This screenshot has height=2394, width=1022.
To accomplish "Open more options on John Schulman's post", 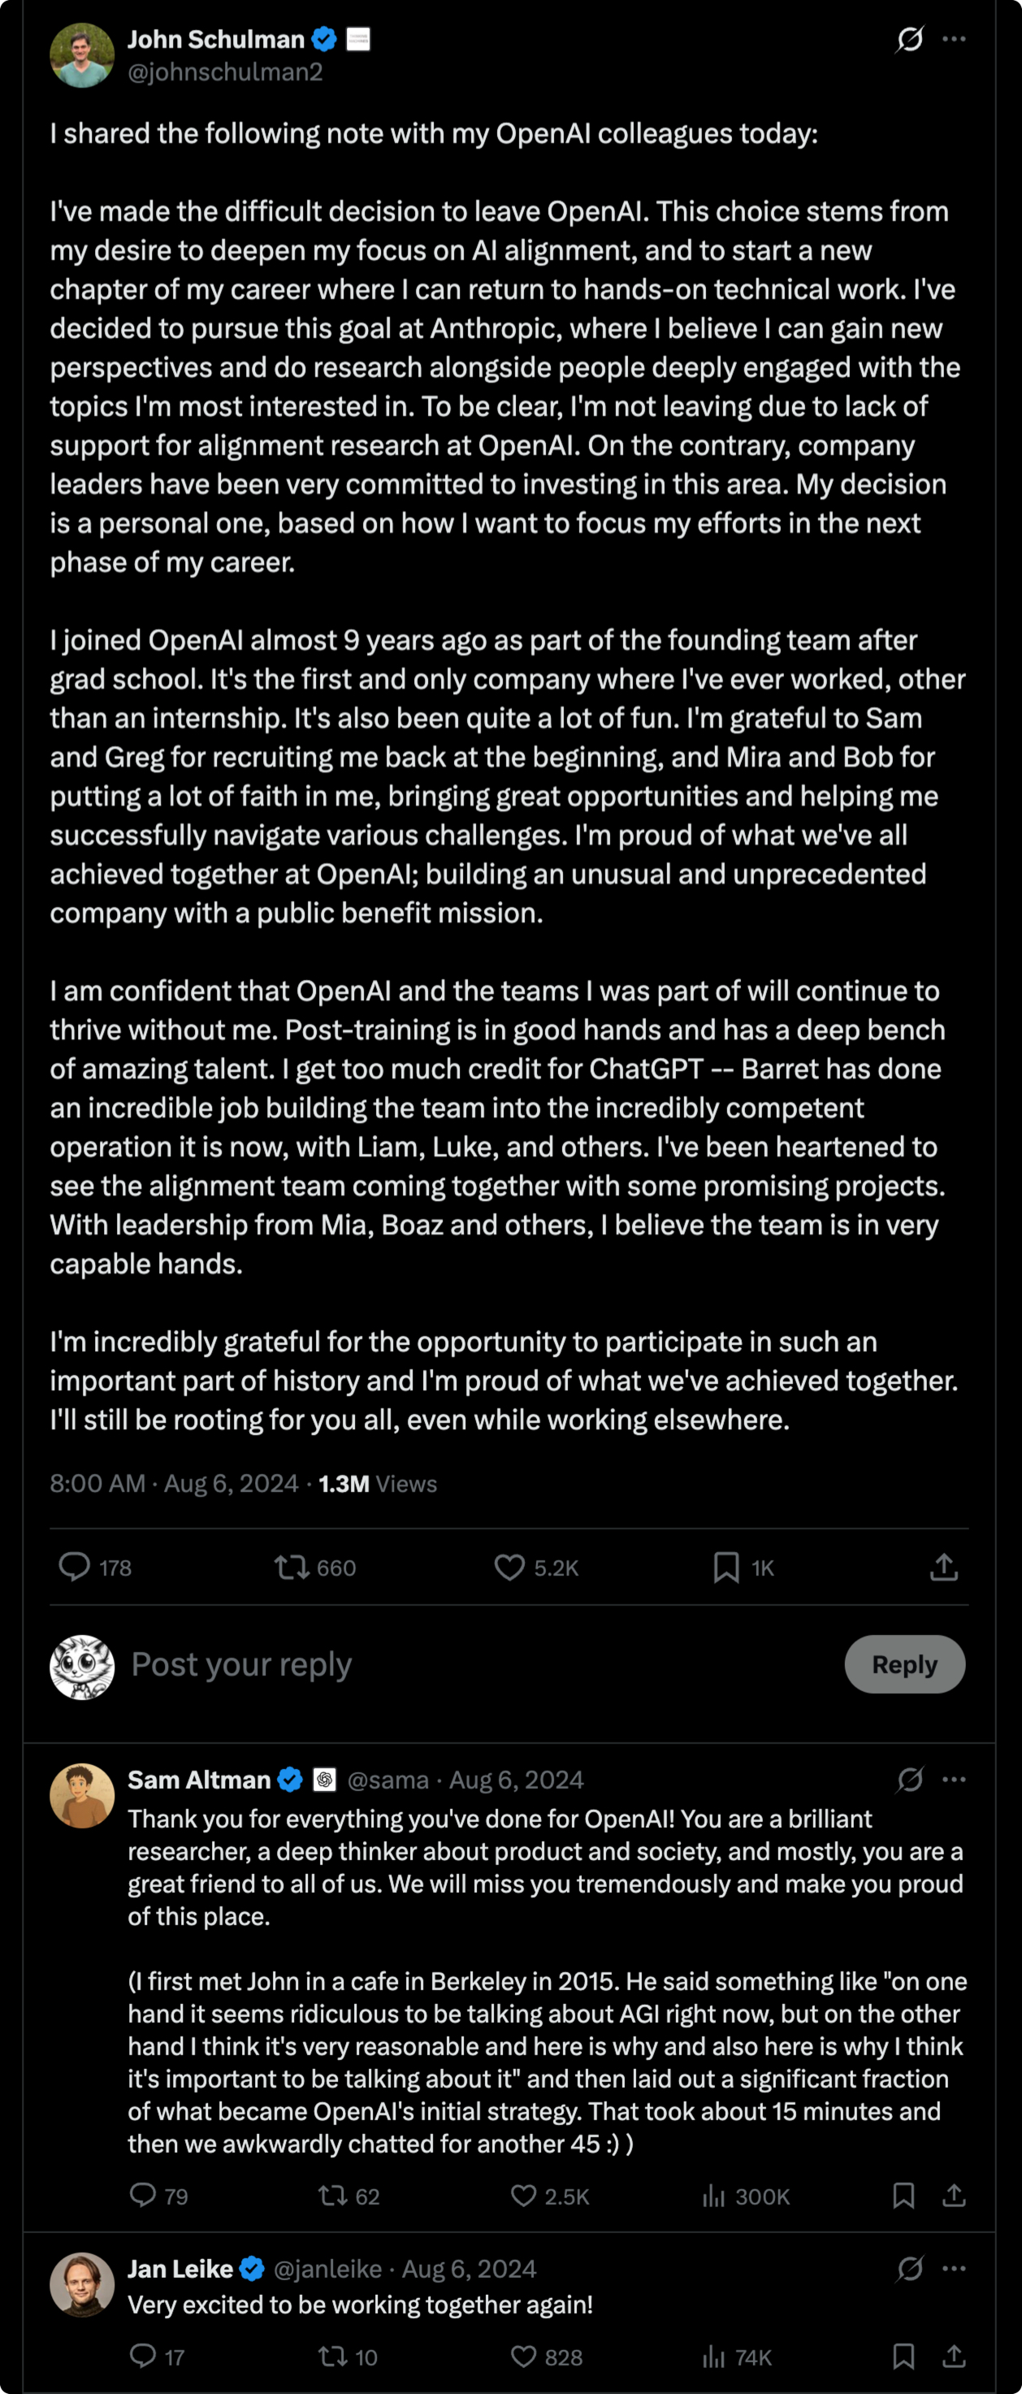I will point(955,39).
